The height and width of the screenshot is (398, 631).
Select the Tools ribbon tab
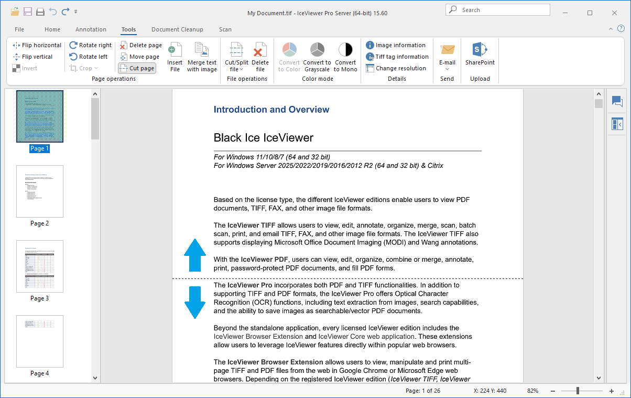[x=128, y=29]
